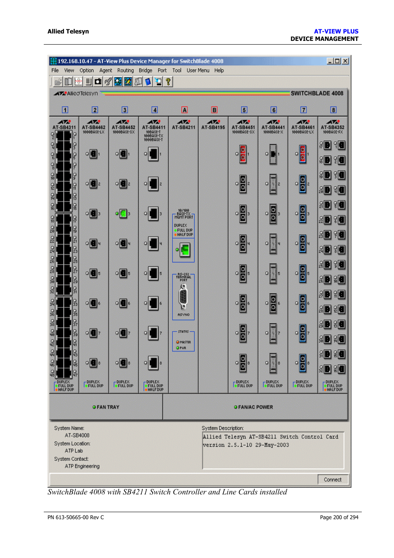
Task: Open the View menu
Action: pyautogui.click(x=69, y=71)
